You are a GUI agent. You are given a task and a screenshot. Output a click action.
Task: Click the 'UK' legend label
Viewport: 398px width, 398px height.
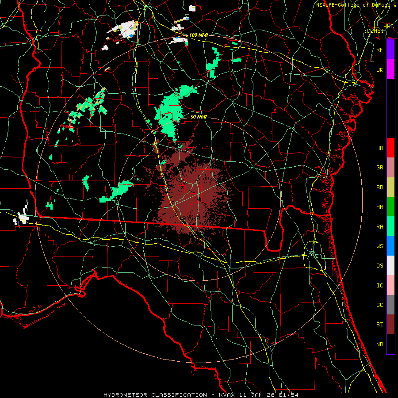coord(379,69)
